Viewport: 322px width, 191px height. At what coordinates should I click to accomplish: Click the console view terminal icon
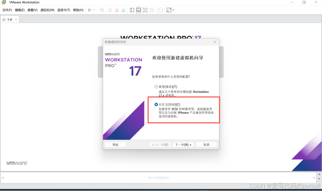click(x=160, y=10)
